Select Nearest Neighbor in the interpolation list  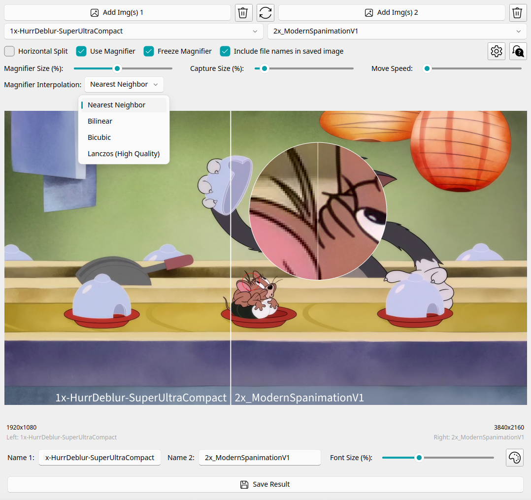point(124,105)
